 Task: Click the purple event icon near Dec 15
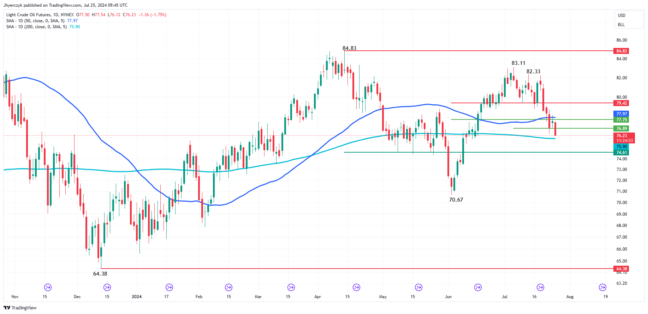click(x=107, y=287)
